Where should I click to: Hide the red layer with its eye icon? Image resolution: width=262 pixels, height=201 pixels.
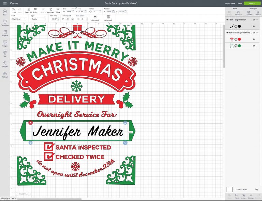254,40
